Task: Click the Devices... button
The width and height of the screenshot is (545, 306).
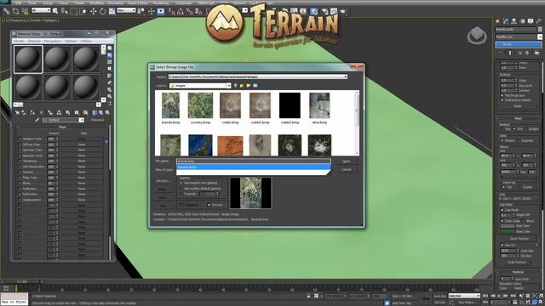Action: (x=163, y=181)
